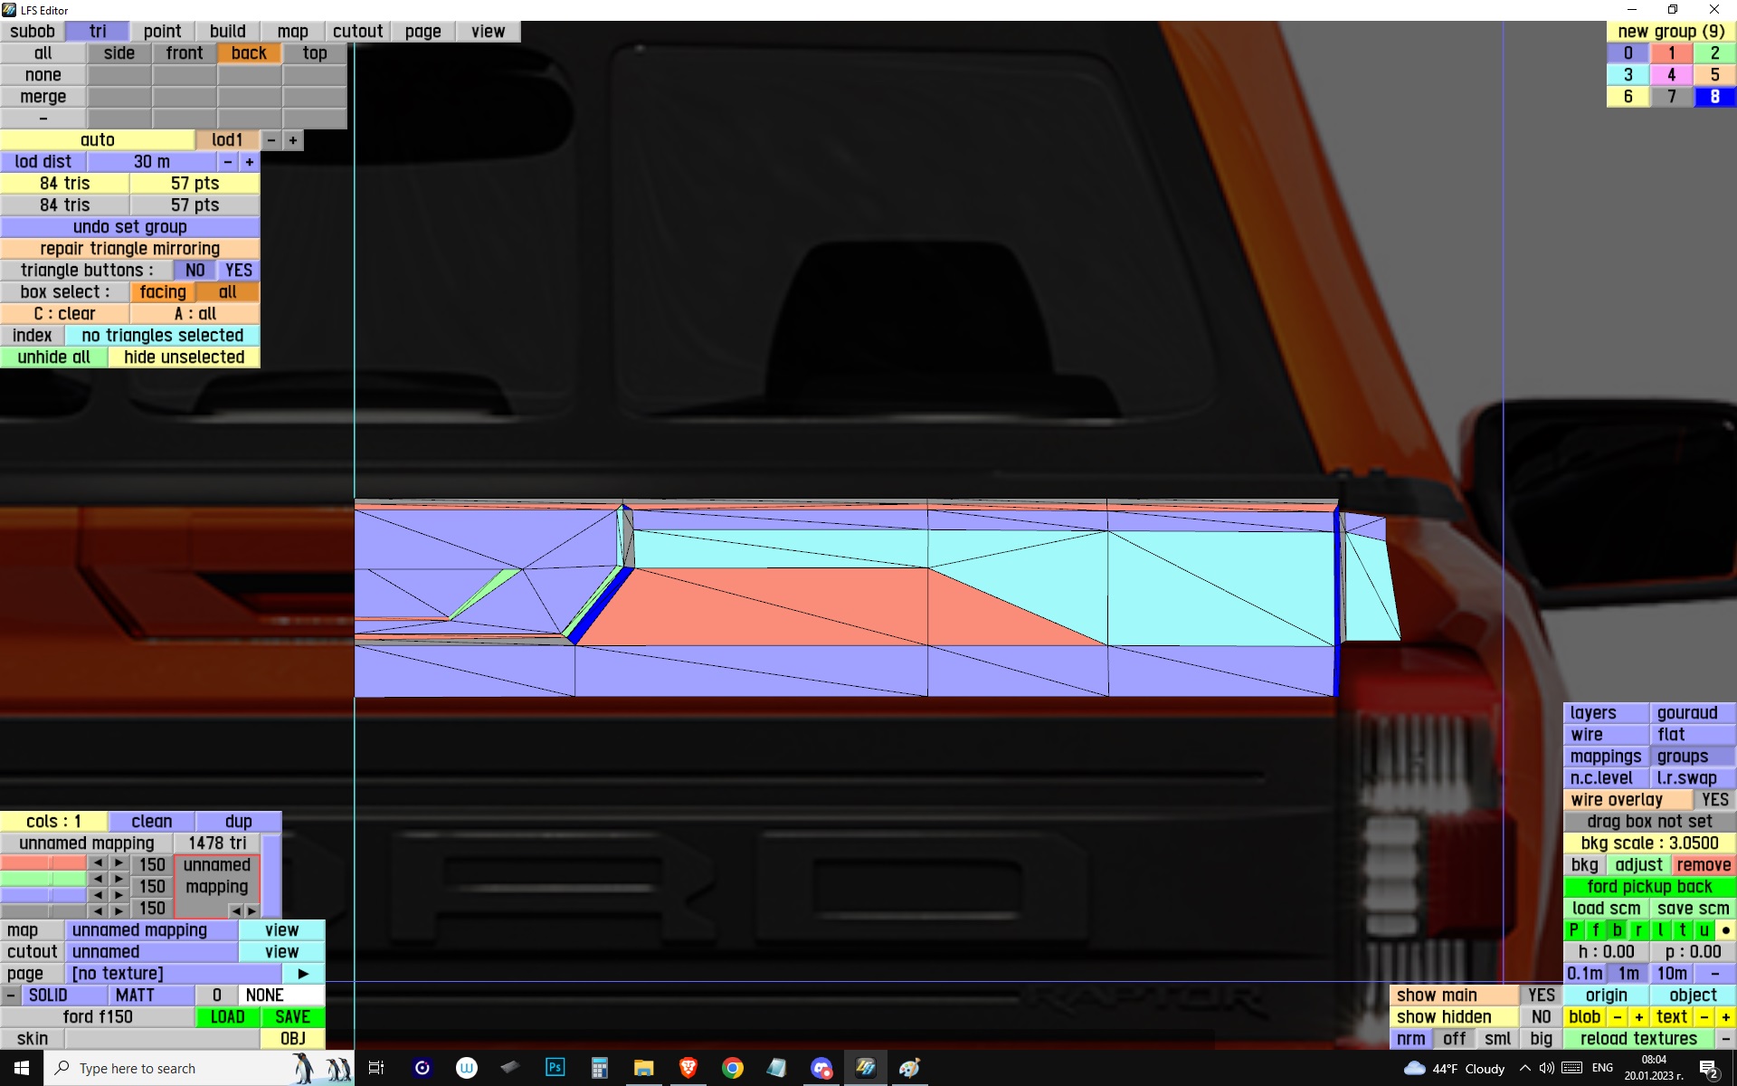Viewport: 1737px width, 1086px height.
Task: Set triangle buttons to YES
Action: coord(238,271)
